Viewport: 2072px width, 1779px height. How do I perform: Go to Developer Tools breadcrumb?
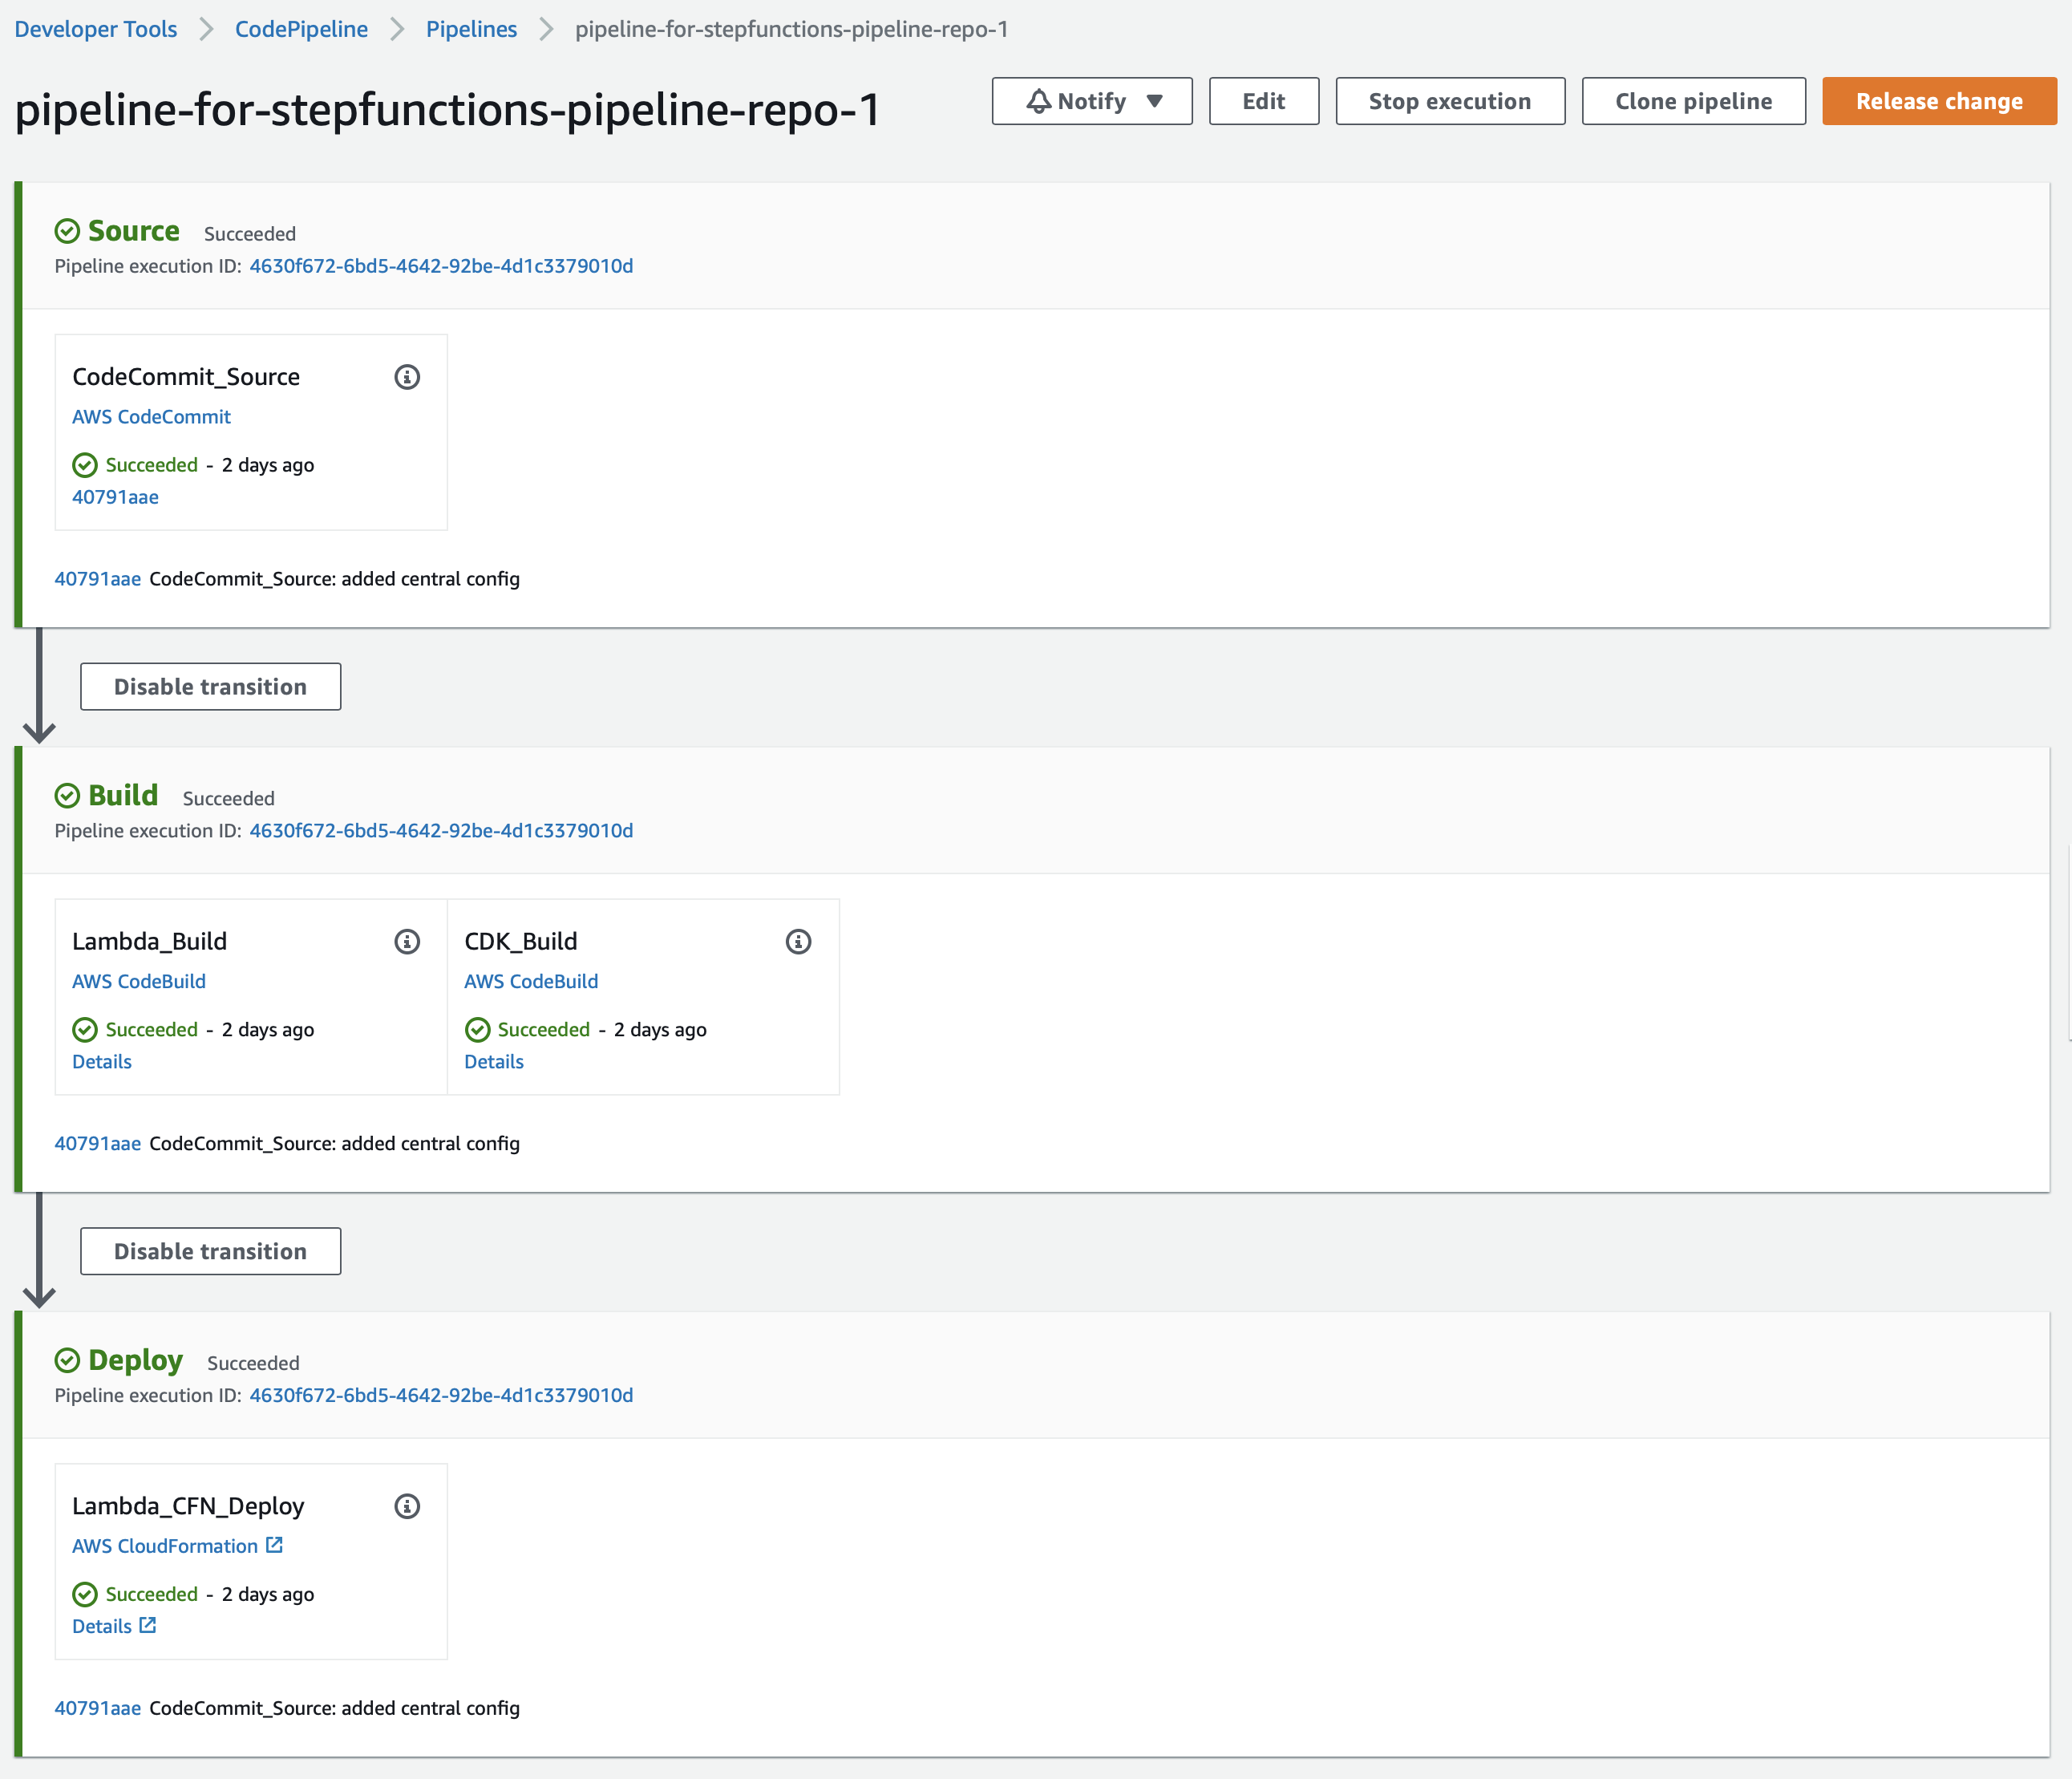(x=96, y=29)
